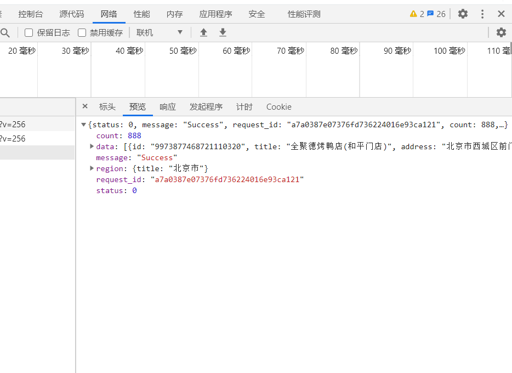
Task: Select the Cookie tab
Action: (x=278, y=107)
